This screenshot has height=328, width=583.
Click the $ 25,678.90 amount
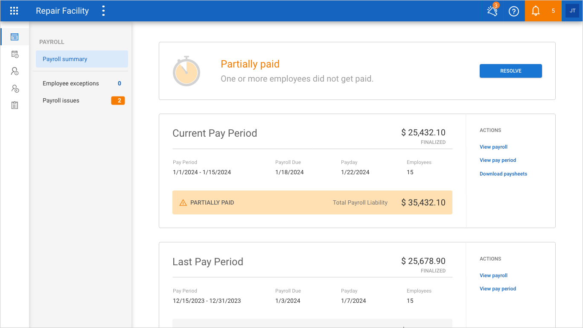tap(423, 261)
